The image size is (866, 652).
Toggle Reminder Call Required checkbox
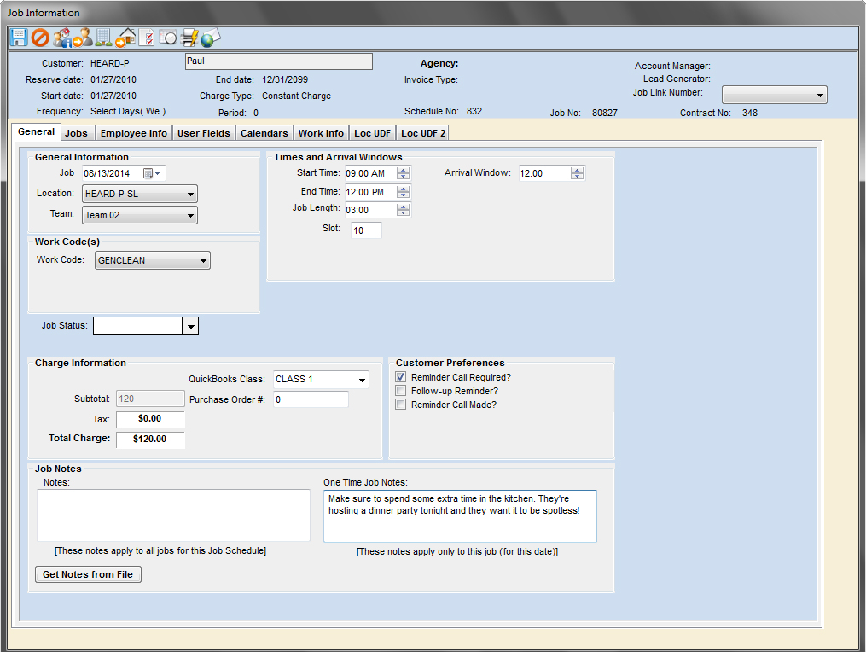pyautogui.click(x=401, y=377)
